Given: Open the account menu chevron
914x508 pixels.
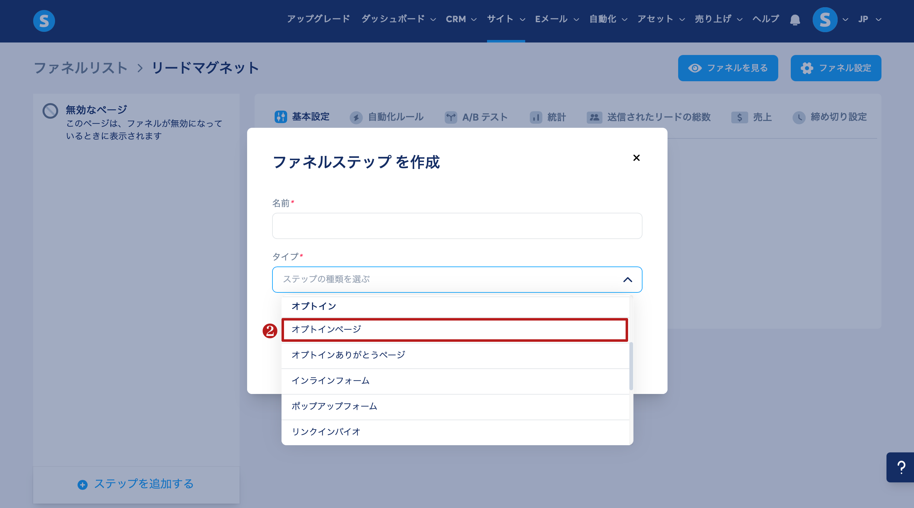Looking at the screenshot, I should pos(845,19).
